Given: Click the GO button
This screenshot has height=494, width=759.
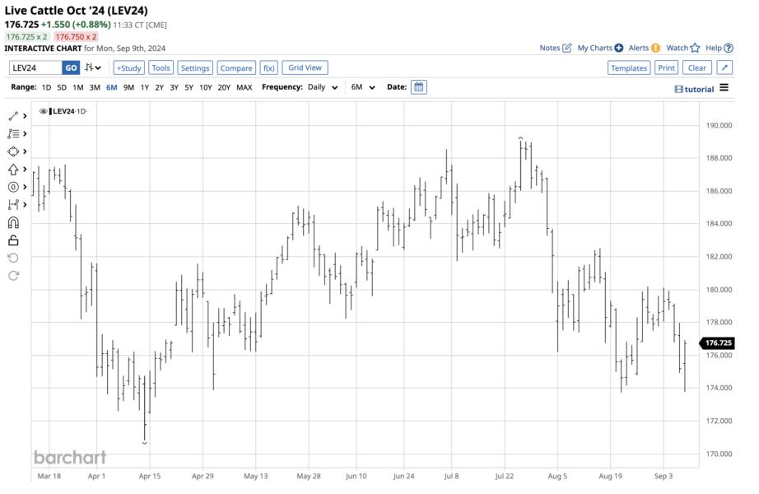Looking at the screenshot, I should pyautogui.click(x=71, y=68).
